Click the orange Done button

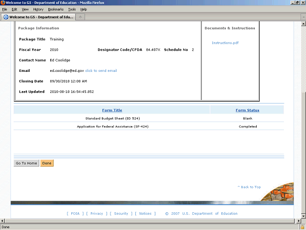point(47,163)
